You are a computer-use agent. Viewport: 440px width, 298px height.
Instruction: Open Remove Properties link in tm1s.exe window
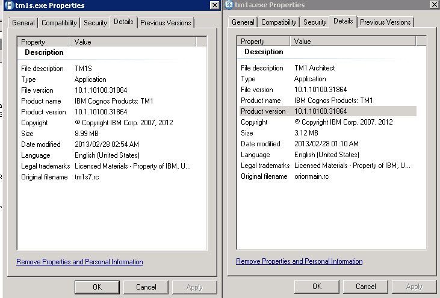pos(79,262)
